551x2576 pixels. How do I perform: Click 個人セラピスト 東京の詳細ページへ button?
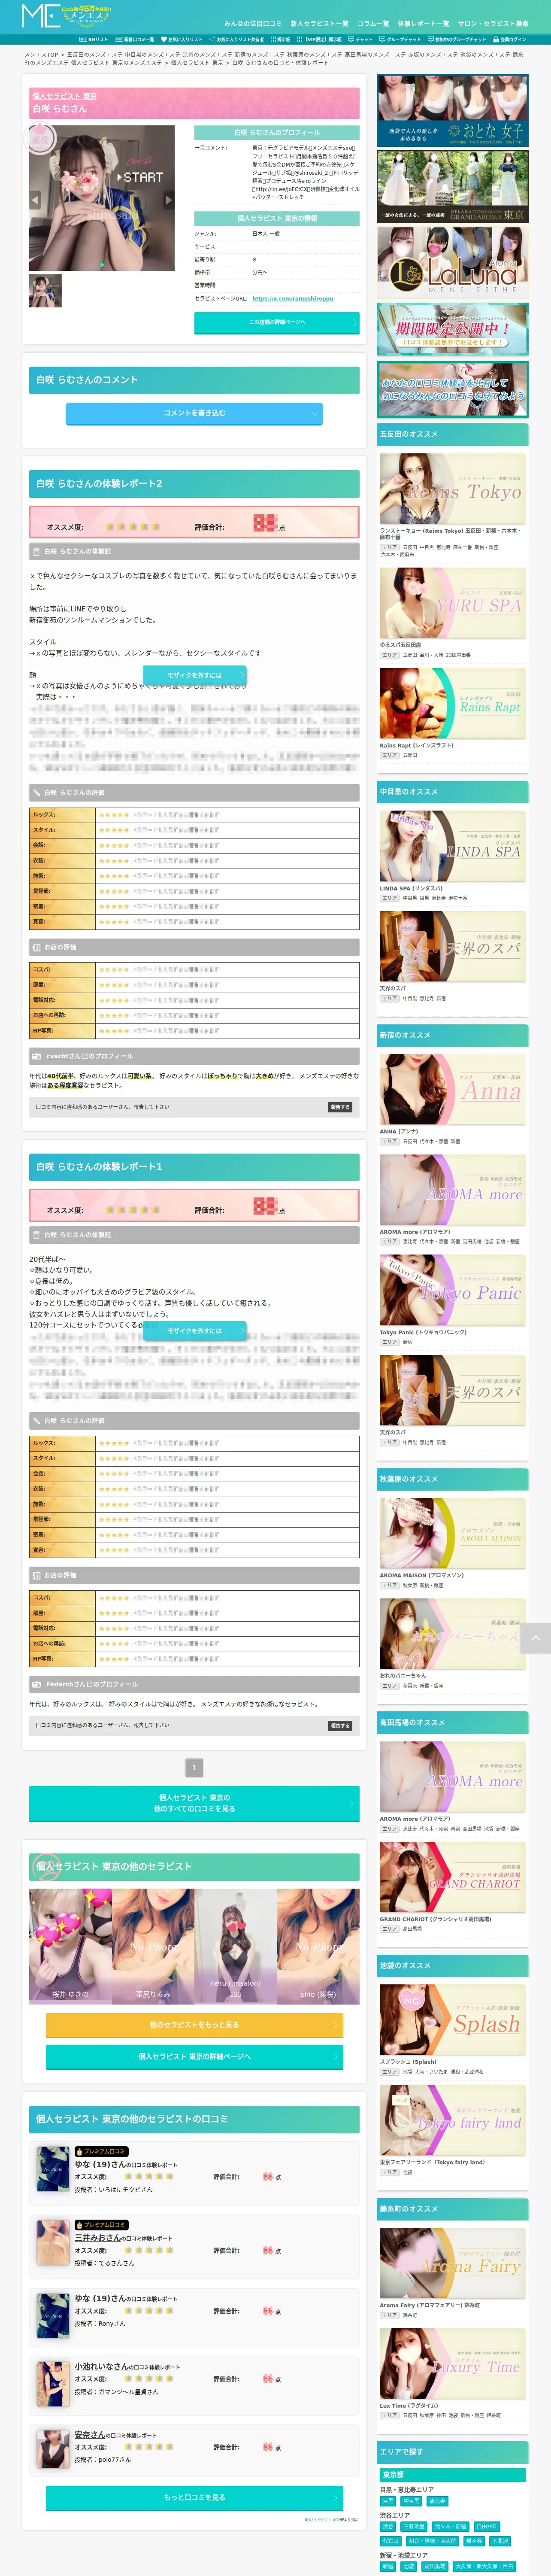click(194, 2056)
